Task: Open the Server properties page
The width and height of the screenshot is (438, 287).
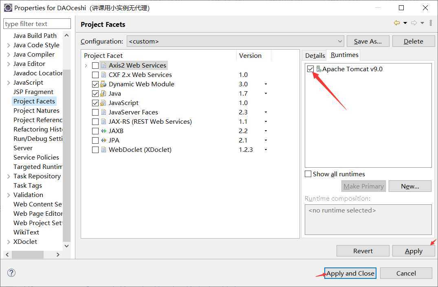Action: click(x=23, y=148)
